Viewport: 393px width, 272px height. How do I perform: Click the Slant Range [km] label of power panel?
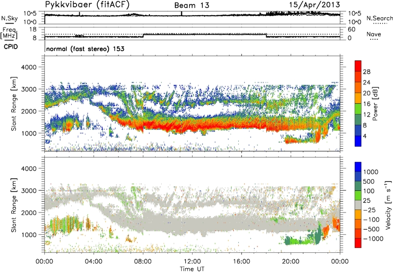pyautogui.click(x=14, y=104)
